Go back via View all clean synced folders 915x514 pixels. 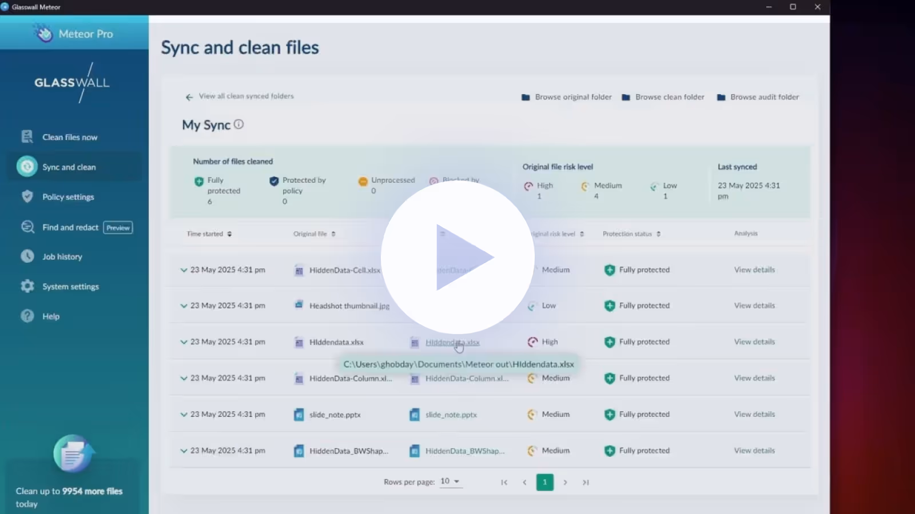pyautogui.click(x=246, y=96)
